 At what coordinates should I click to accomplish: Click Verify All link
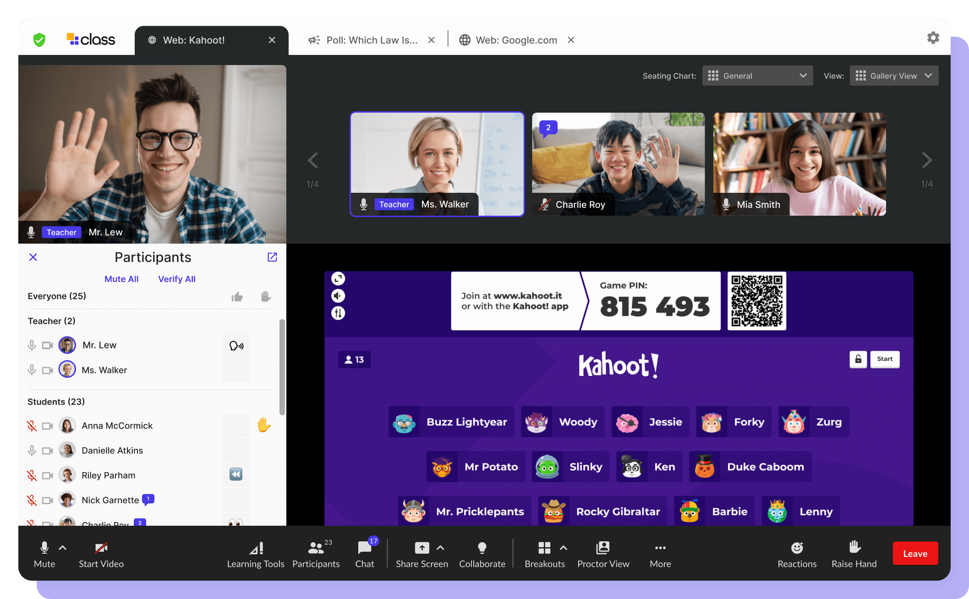point(177,279)
